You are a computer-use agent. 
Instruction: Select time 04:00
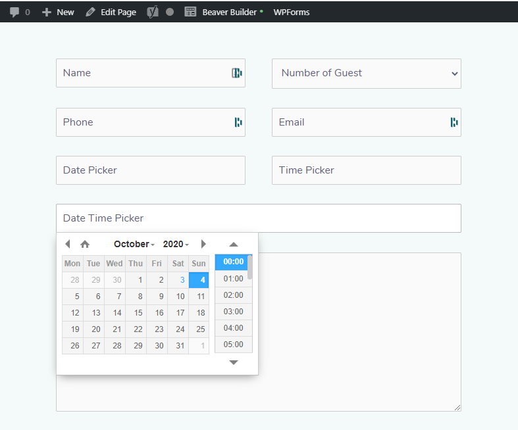(x=233, y=328)
